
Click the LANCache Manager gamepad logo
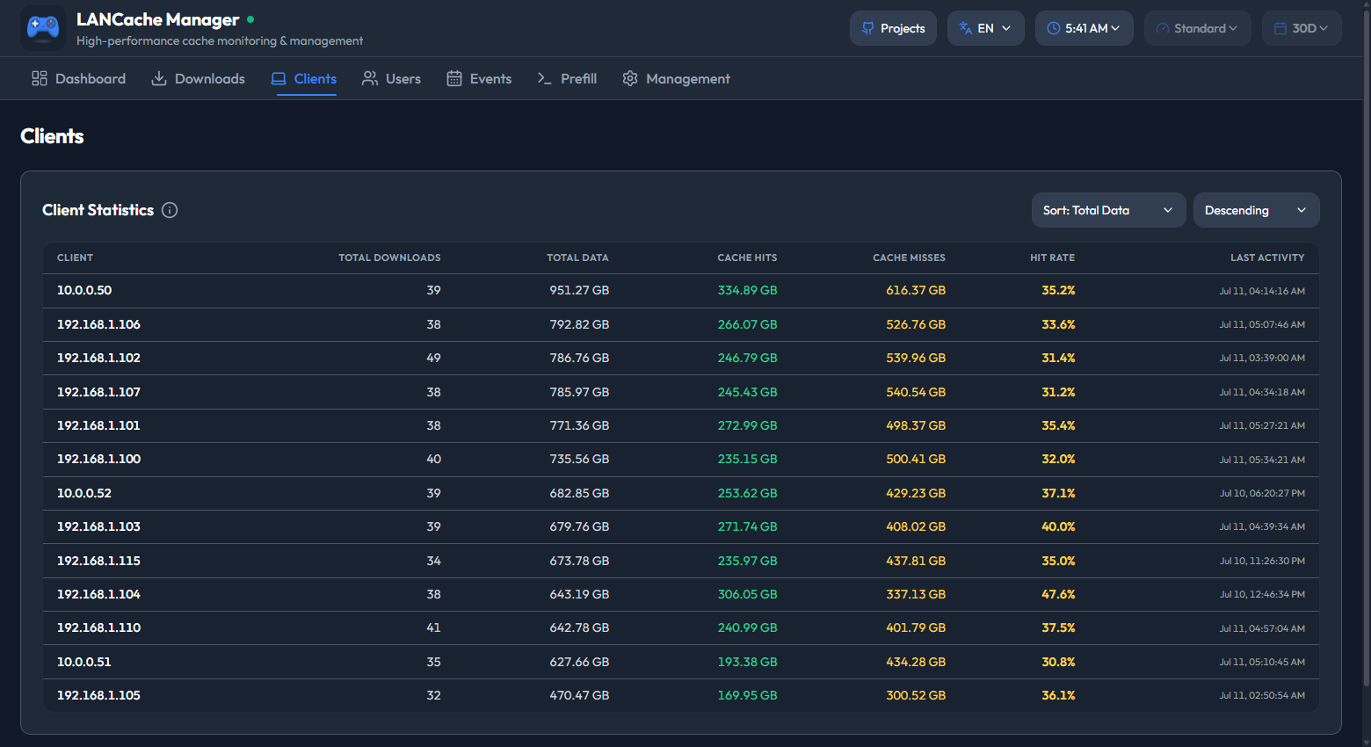pos(43,28)
